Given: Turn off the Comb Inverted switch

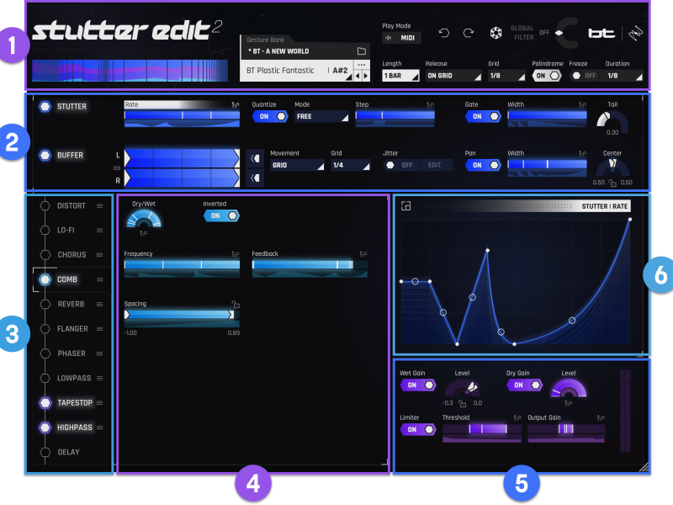Looking at the screenshot, I should [x=221, y=215].
